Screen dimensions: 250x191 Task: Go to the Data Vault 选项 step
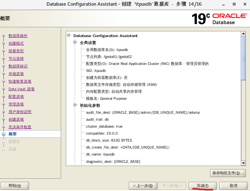pos(22,89)
